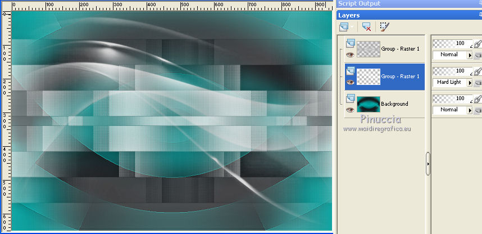Adjust opacity slider of top Group - Raster 1
The image size is (482, 234).
(452, 43)
